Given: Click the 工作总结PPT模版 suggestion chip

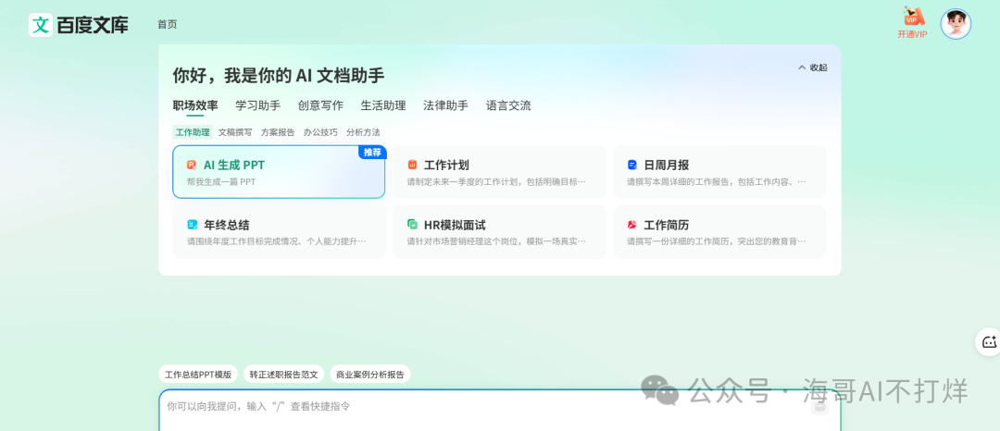Looking at the screenshot, I should (x=198, y=375).
